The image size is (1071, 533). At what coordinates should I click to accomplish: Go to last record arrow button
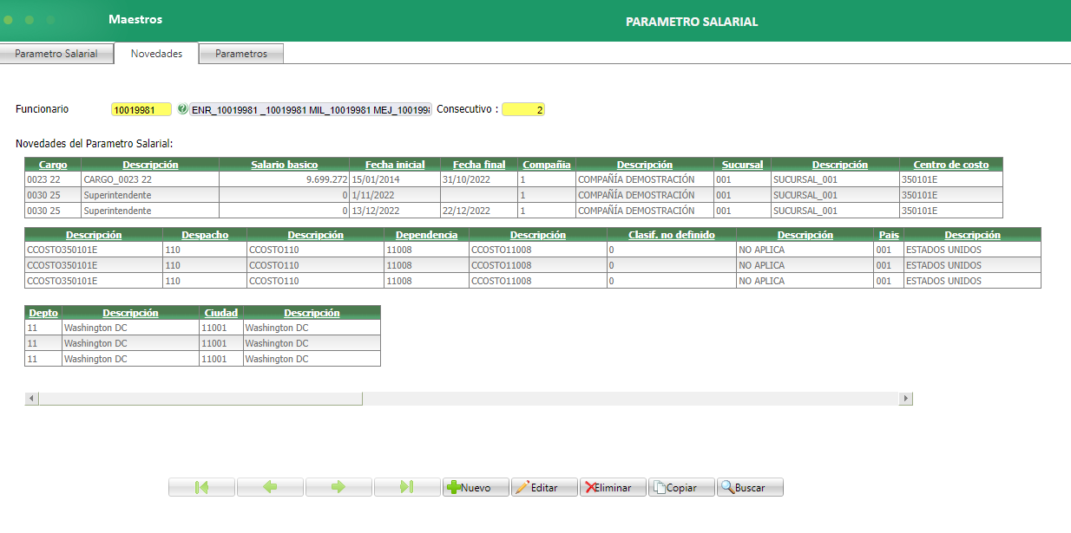pyautogui.click(x=407, y=487)
